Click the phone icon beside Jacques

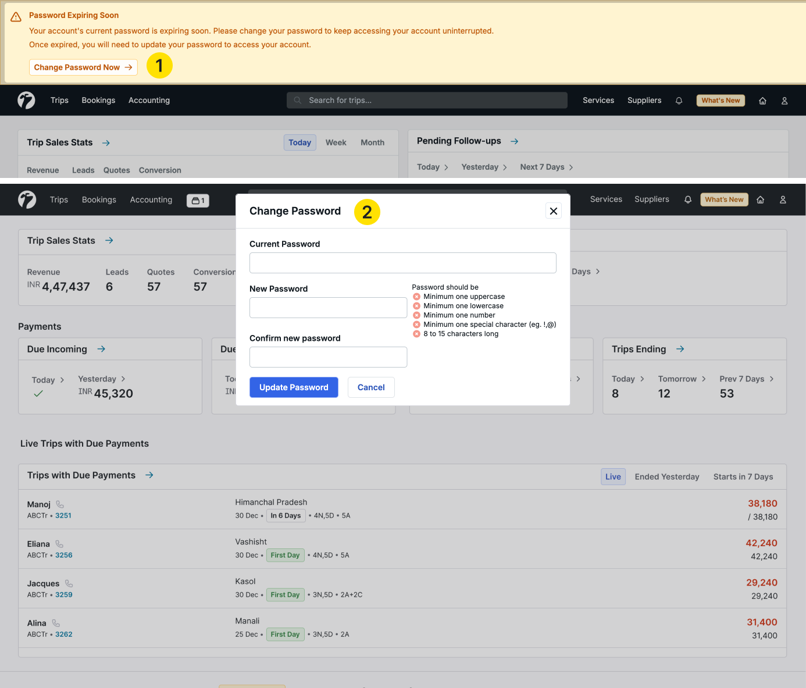[x=69, y=583]
